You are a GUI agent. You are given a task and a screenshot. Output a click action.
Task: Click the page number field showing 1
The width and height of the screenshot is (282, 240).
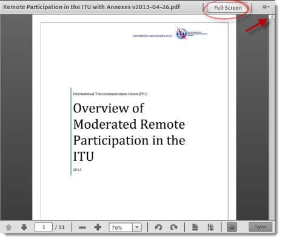tap(44, 227)
